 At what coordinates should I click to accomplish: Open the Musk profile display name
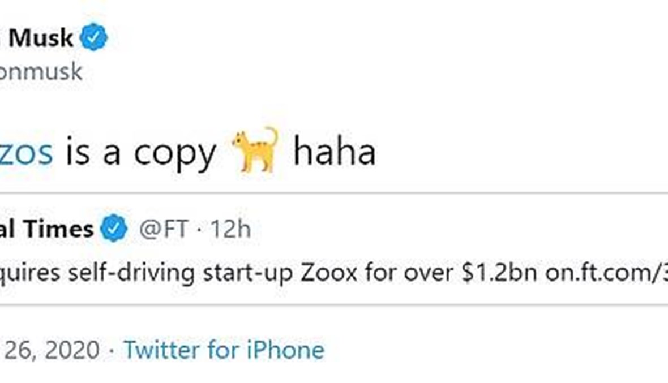(x=41, y=38)
